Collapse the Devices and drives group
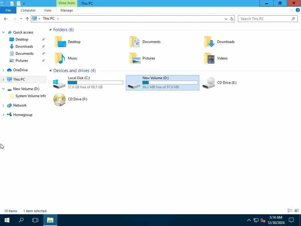Image resolution: width=301 pixels, height=226 pixels. click(50, 71)
